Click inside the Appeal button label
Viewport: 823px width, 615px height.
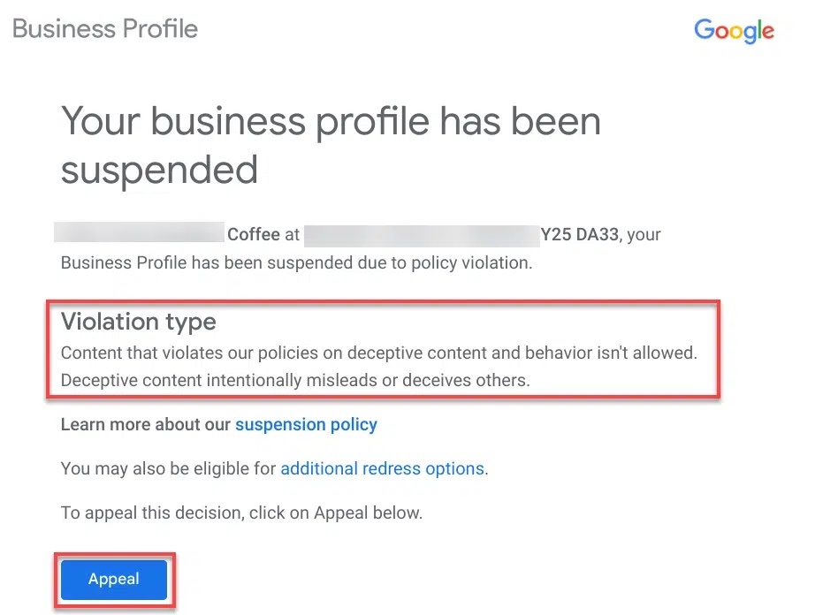tap(113, 579)
